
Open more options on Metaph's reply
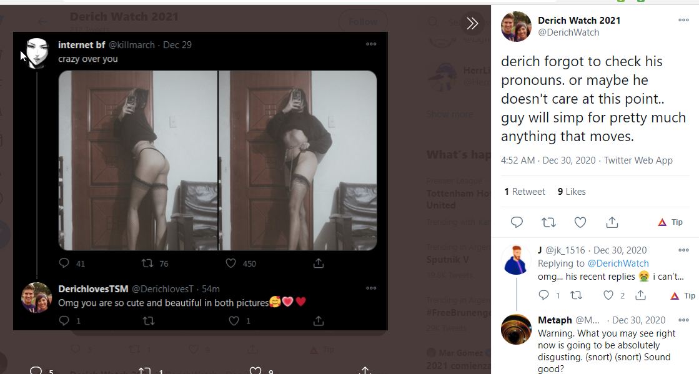(x=683, y=320)
